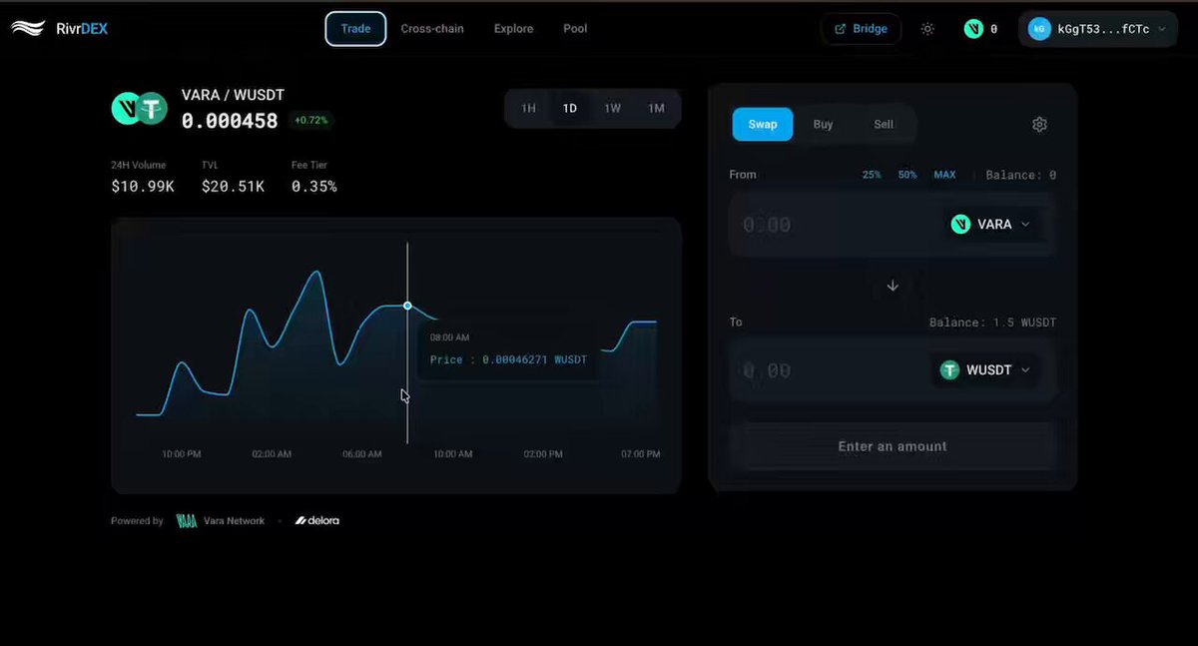1198x646 pixels.
Task: Click the To amount input field
Action: 829,370
